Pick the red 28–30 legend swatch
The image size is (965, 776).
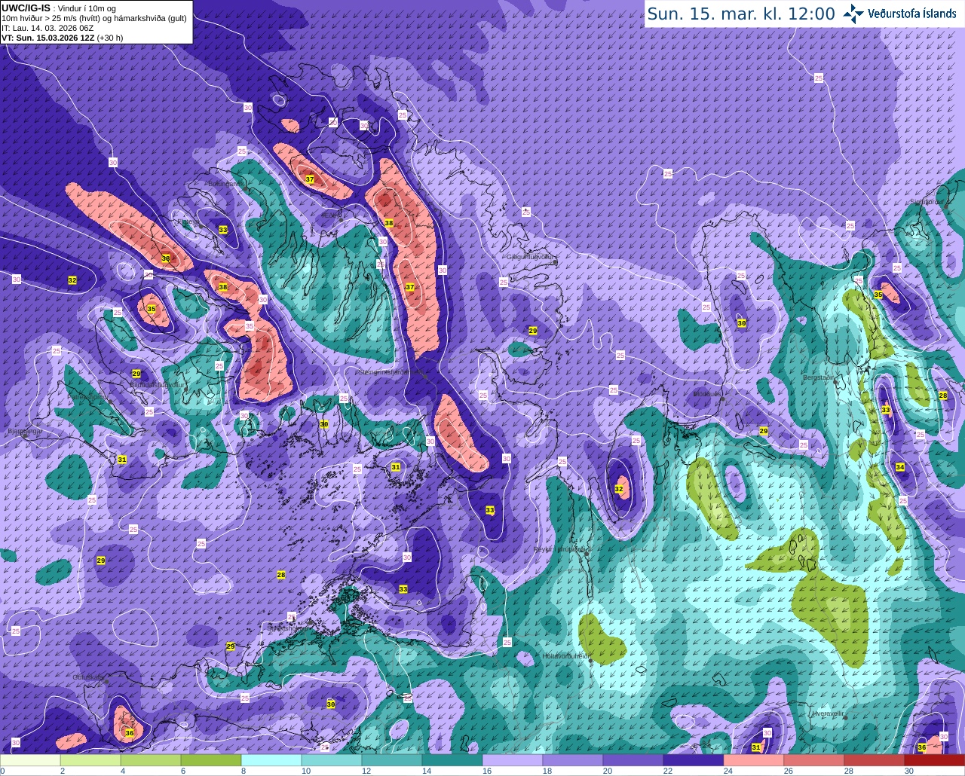coord(875,761)
